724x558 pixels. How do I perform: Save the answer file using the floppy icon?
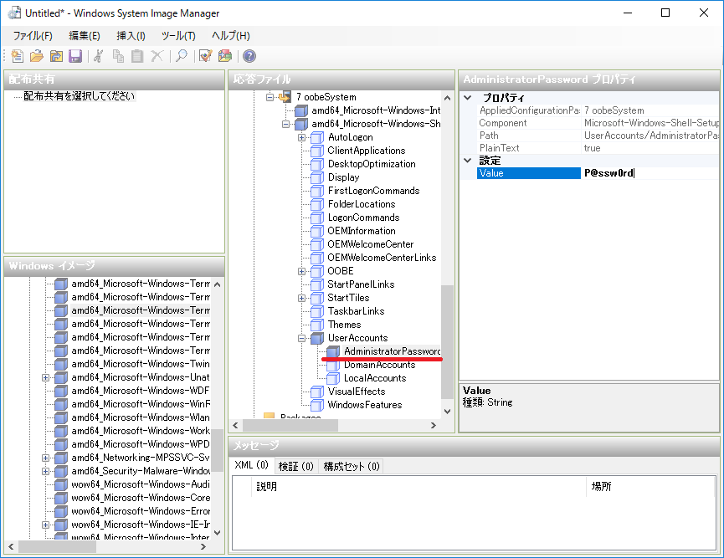pyautogui.click(x=74, y=56)
